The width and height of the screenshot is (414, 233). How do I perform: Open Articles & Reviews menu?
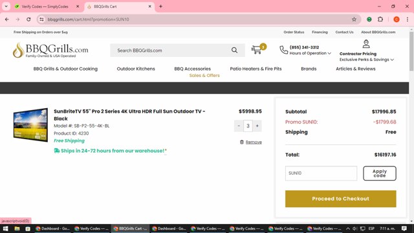(x=355, y=69)
